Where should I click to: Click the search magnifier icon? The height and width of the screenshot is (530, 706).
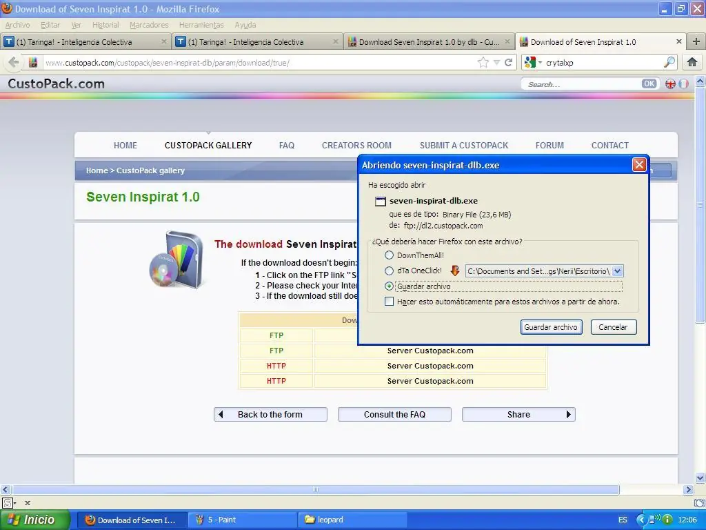coord(669,62)
